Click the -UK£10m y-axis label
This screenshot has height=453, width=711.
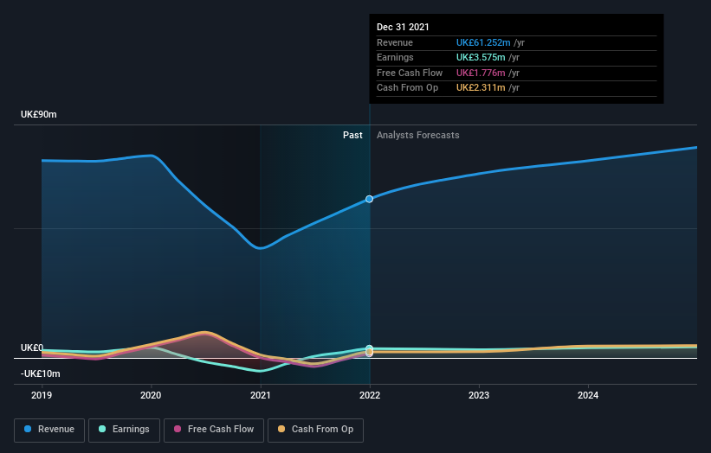[x=40, y=373]
